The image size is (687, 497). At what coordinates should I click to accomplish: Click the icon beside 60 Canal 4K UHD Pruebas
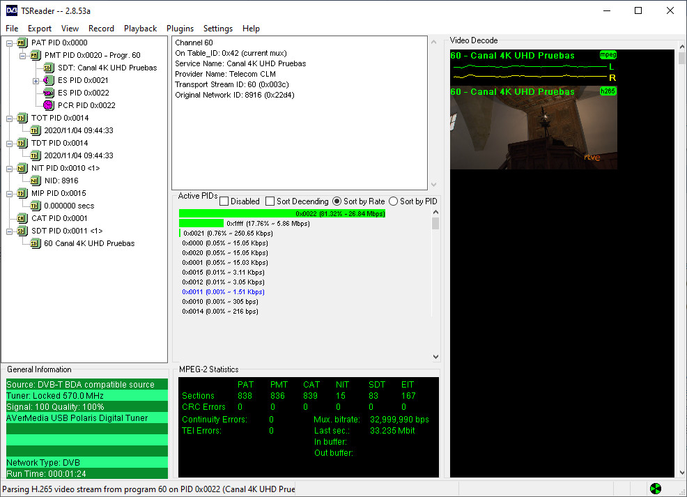click(x=36, y=244)
